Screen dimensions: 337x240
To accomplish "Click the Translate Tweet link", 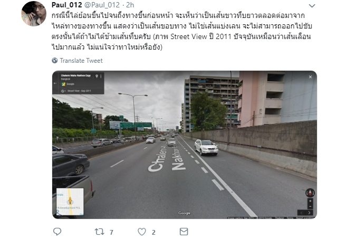I will 81,61.
